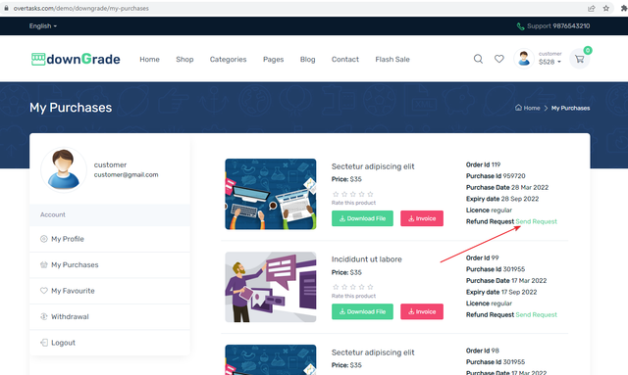Click Support number 9876543210
628x375 pixels.
tap(571, 26)
